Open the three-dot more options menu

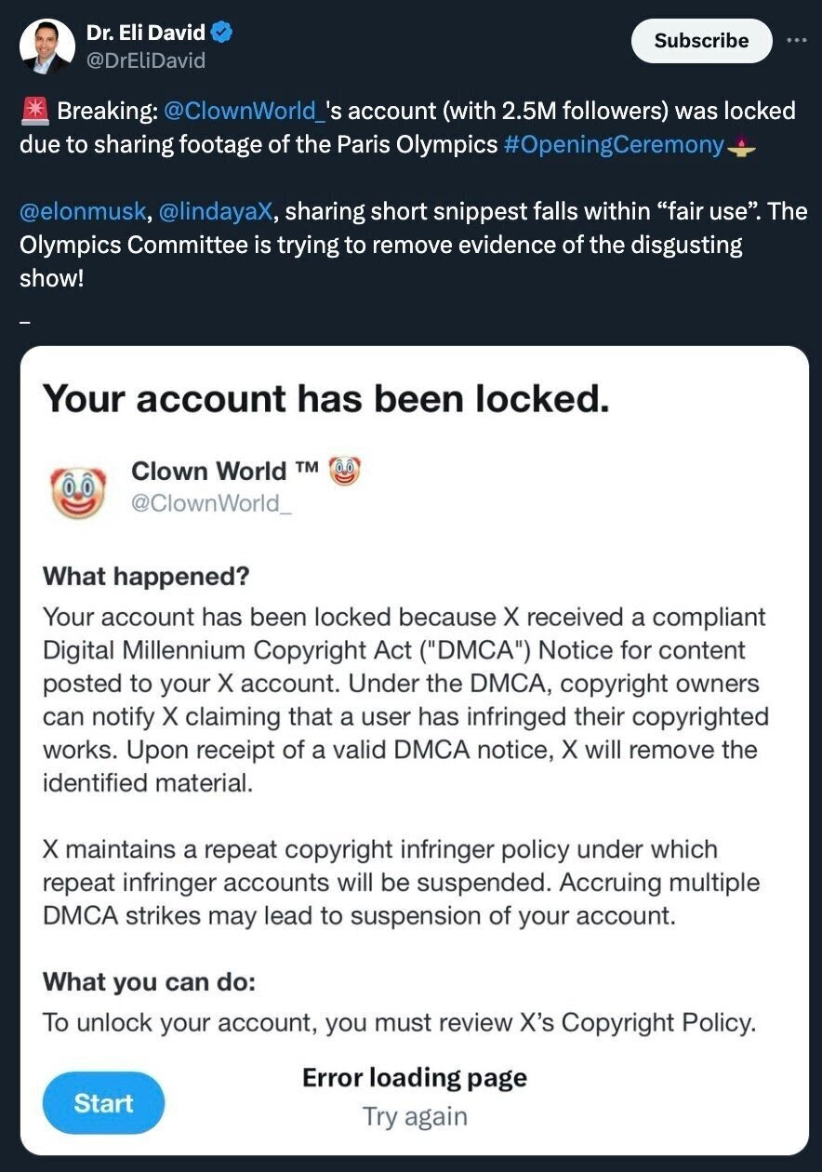click(x=797, y=41)
